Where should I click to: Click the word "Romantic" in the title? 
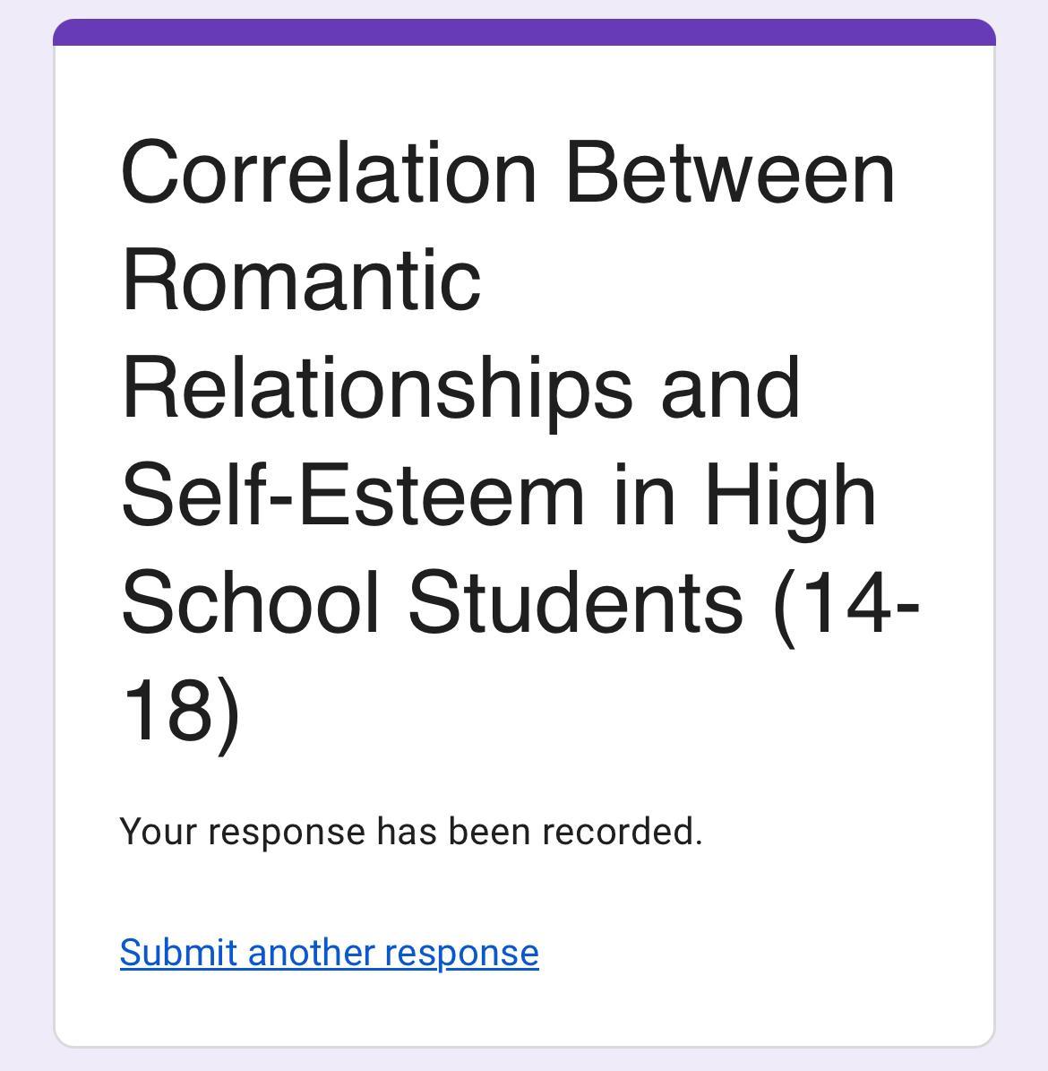tap(301, 280)
